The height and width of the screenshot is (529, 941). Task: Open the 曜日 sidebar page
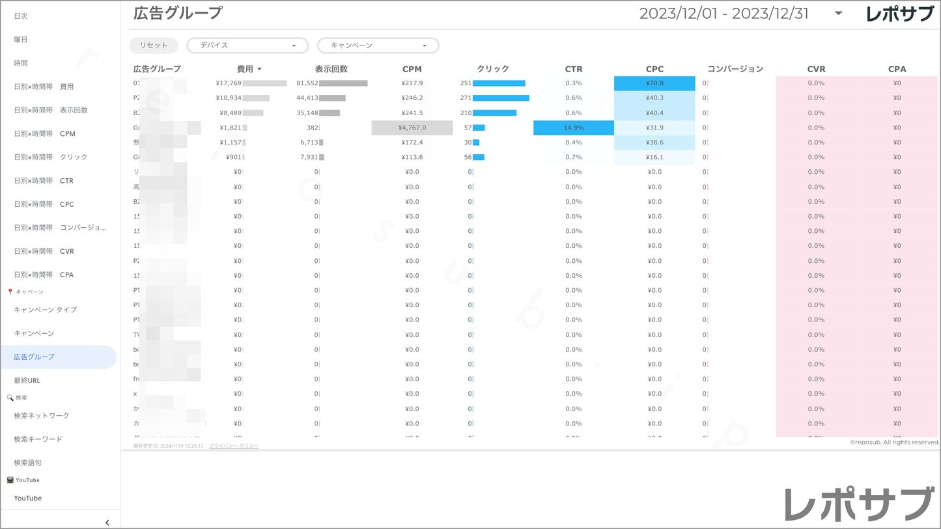pos(21,40)
